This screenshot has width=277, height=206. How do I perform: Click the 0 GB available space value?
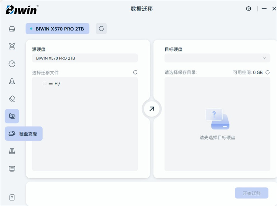pyautogui.click(x=258, y=73)
